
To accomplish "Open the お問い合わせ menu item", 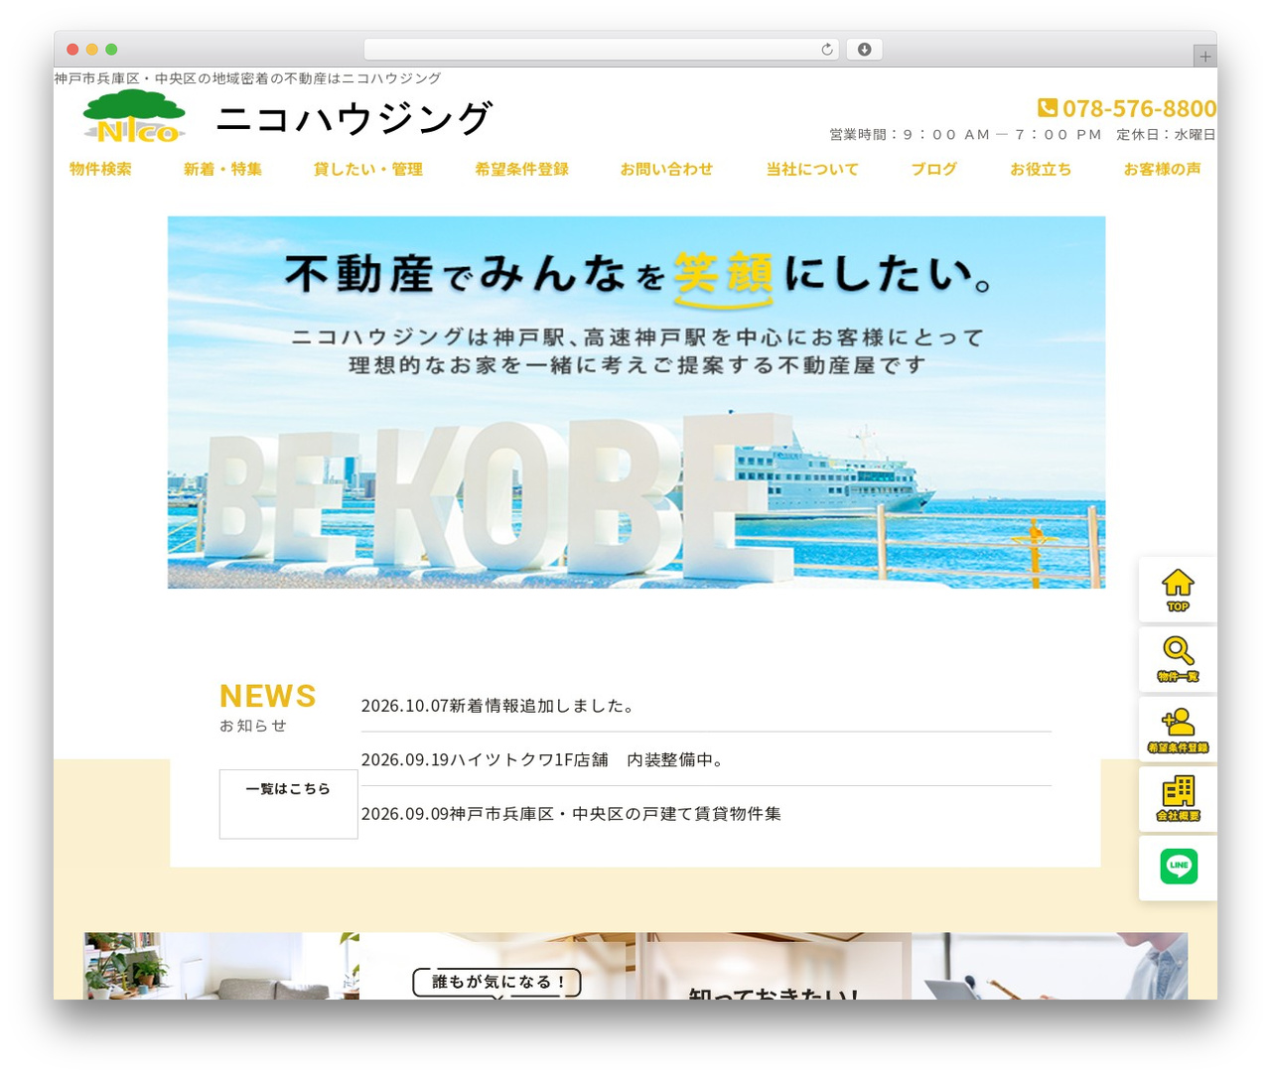I will tap(666, 170).
